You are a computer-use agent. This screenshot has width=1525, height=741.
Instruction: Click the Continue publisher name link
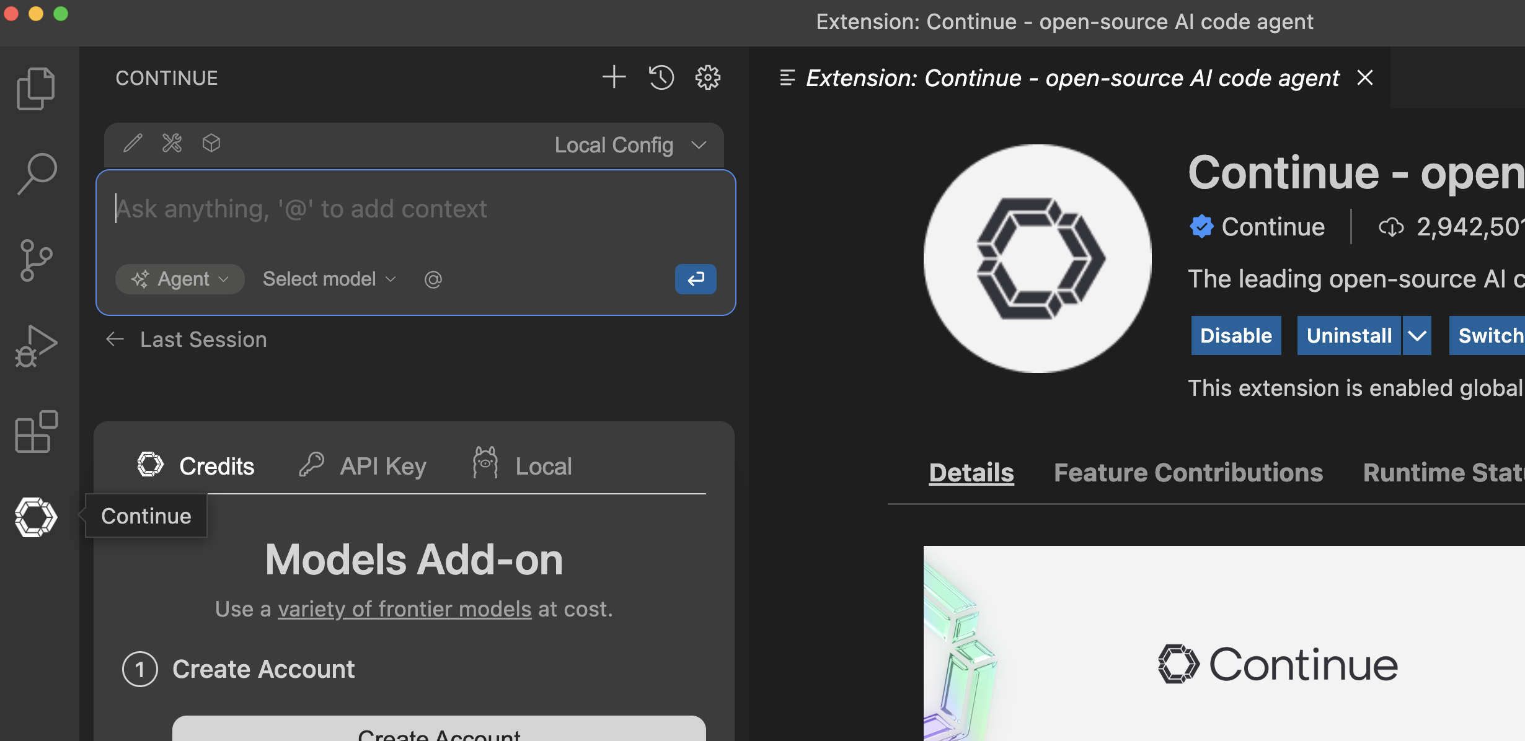tap(1273, 226)
